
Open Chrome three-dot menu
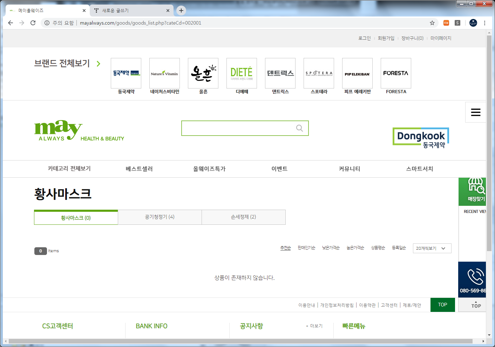(x=484, y=23)
